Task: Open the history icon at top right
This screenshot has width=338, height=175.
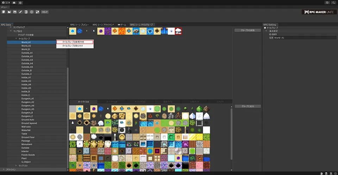Action: (327, 2)
